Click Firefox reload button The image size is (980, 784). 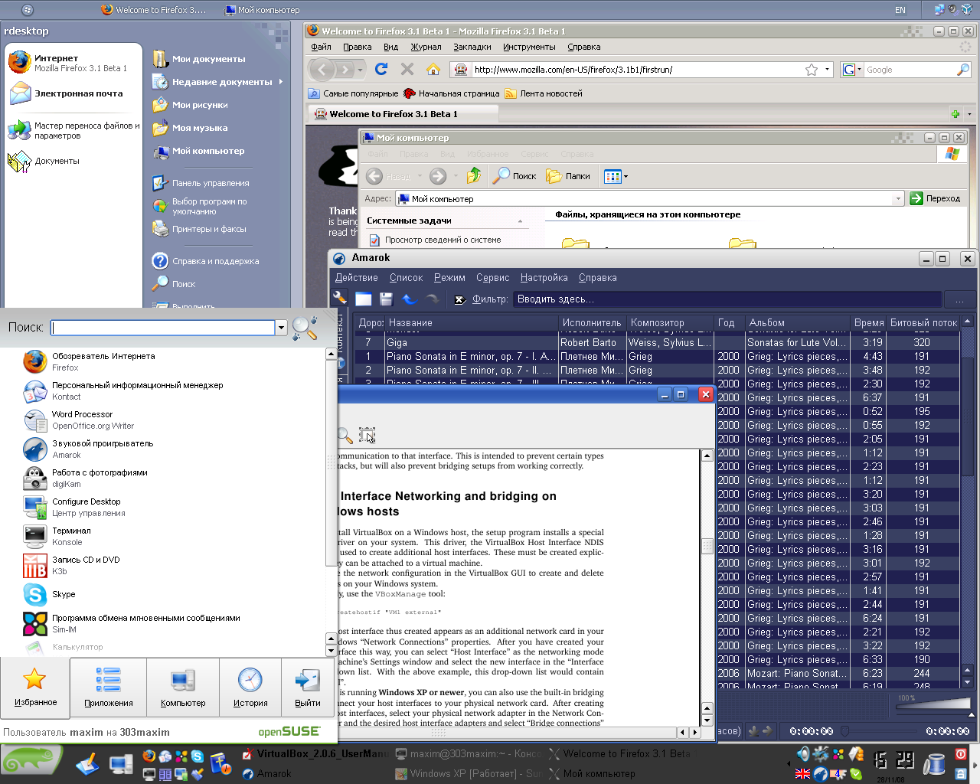381,69
